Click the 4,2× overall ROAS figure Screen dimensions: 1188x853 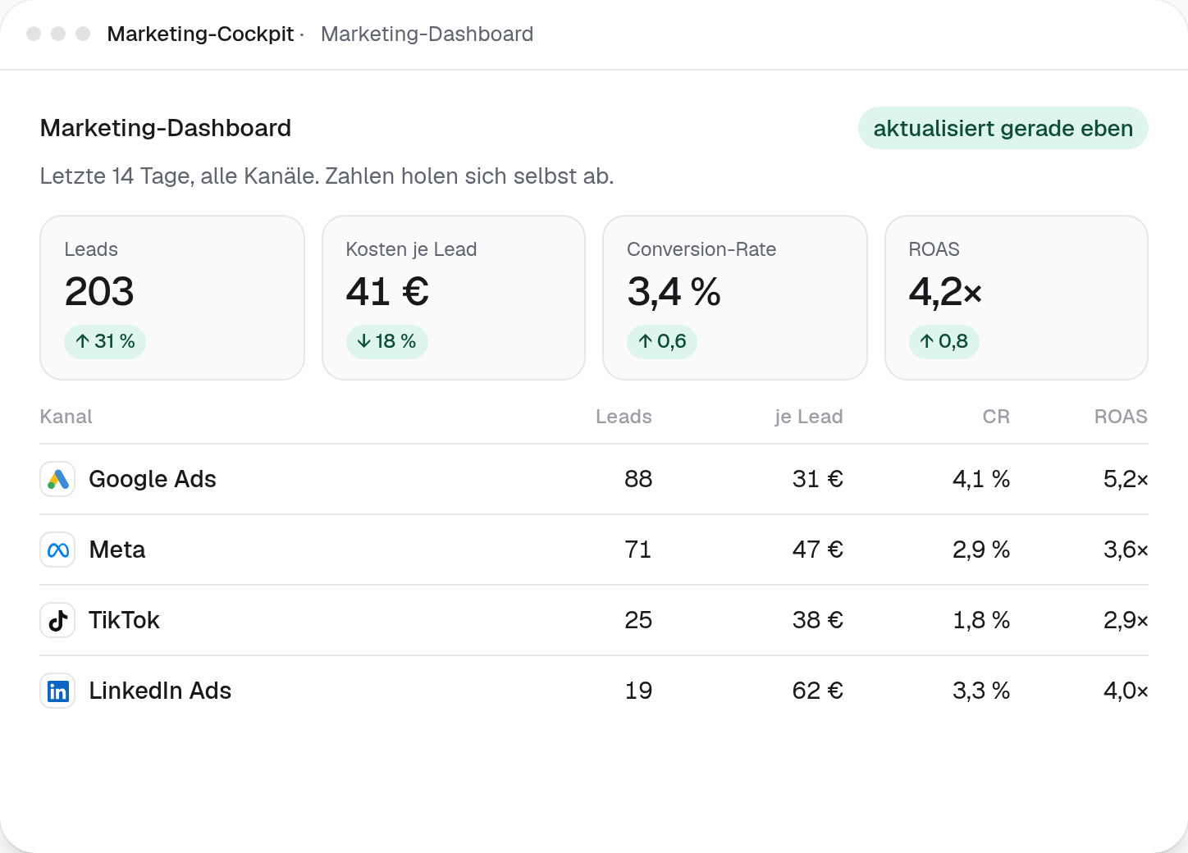[945, 292]
